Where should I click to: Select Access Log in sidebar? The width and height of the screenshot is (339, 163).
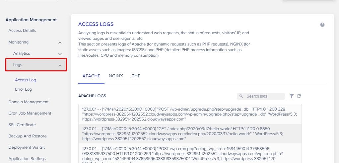[x=26, y=80]
